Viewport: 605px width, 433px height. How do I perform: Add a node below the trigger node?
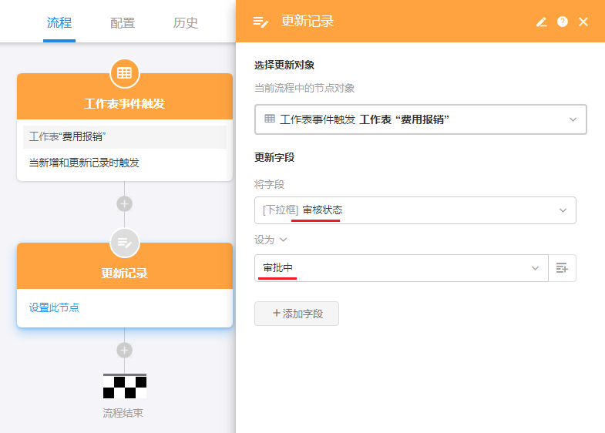[x=124, y=204]
